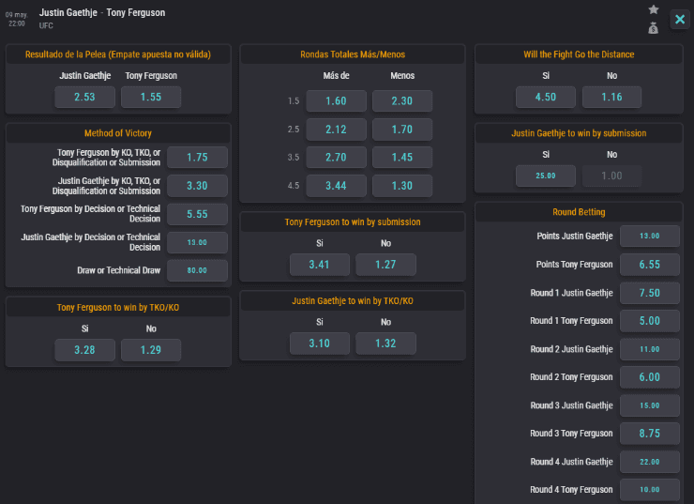Collapse the Method of Victory header

tap(117, 133)
